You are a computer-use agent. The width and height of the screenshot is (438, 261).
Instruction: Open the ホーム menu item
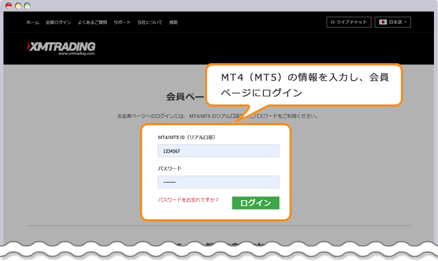[x=32, y=23]
